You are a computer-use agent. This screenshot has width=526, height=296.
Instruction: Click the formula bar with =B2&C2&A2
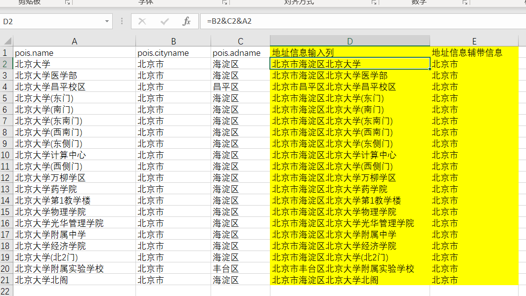tap(363, 21)
